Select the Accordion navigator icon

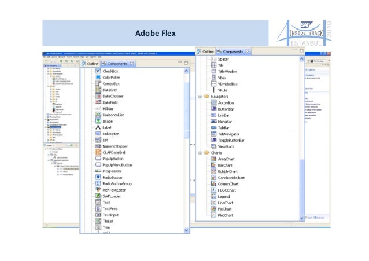click(x=213, y=102)
